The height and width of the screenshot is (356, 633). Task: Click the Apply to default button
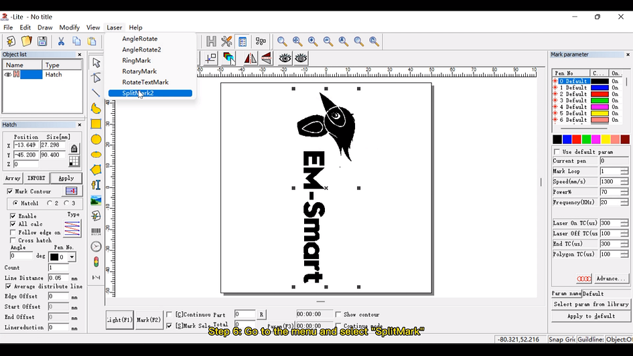click(x=591, y=316)
